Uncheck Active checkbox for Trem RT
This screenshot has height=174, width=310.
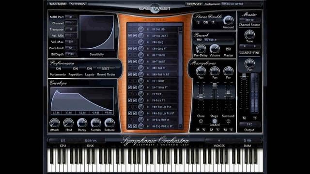[x=130, y=61]
